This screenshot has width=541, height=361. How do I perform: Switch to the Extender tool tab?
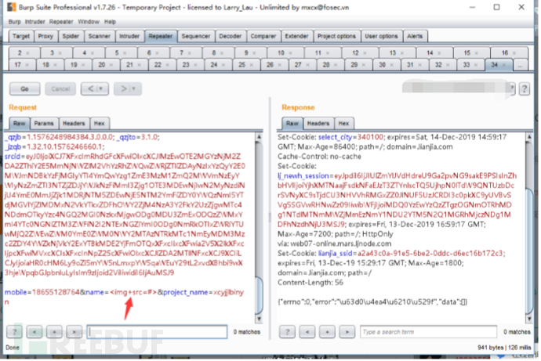(296, 36)
